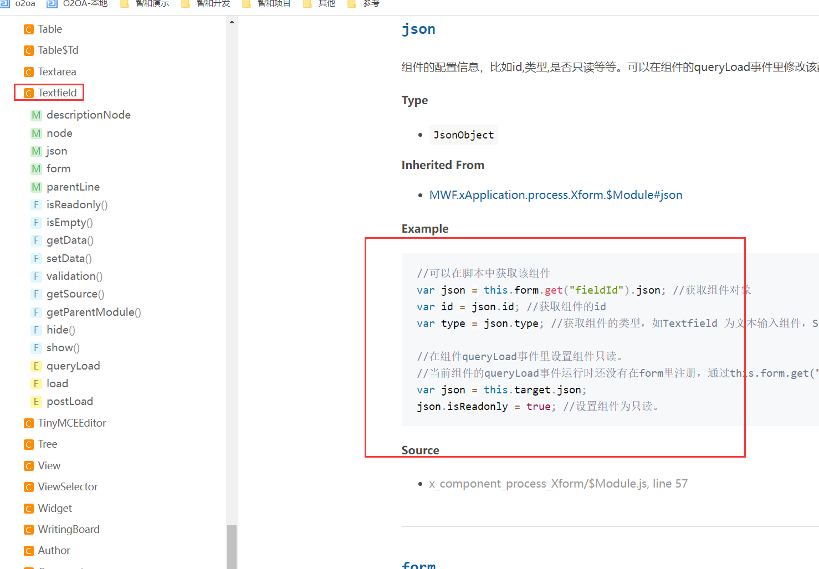Click the code line 'var id = json.id'
The height and width of the screenshot is (569, 819).
coord(468,307)
